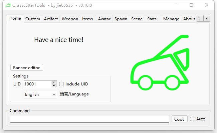Enable the Include UID checkbox

coord(61,84)
